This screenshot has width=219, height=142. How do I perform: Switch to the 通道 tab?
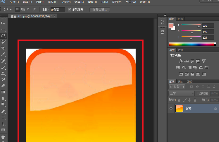pyautogui.click(x=181, y=82)
